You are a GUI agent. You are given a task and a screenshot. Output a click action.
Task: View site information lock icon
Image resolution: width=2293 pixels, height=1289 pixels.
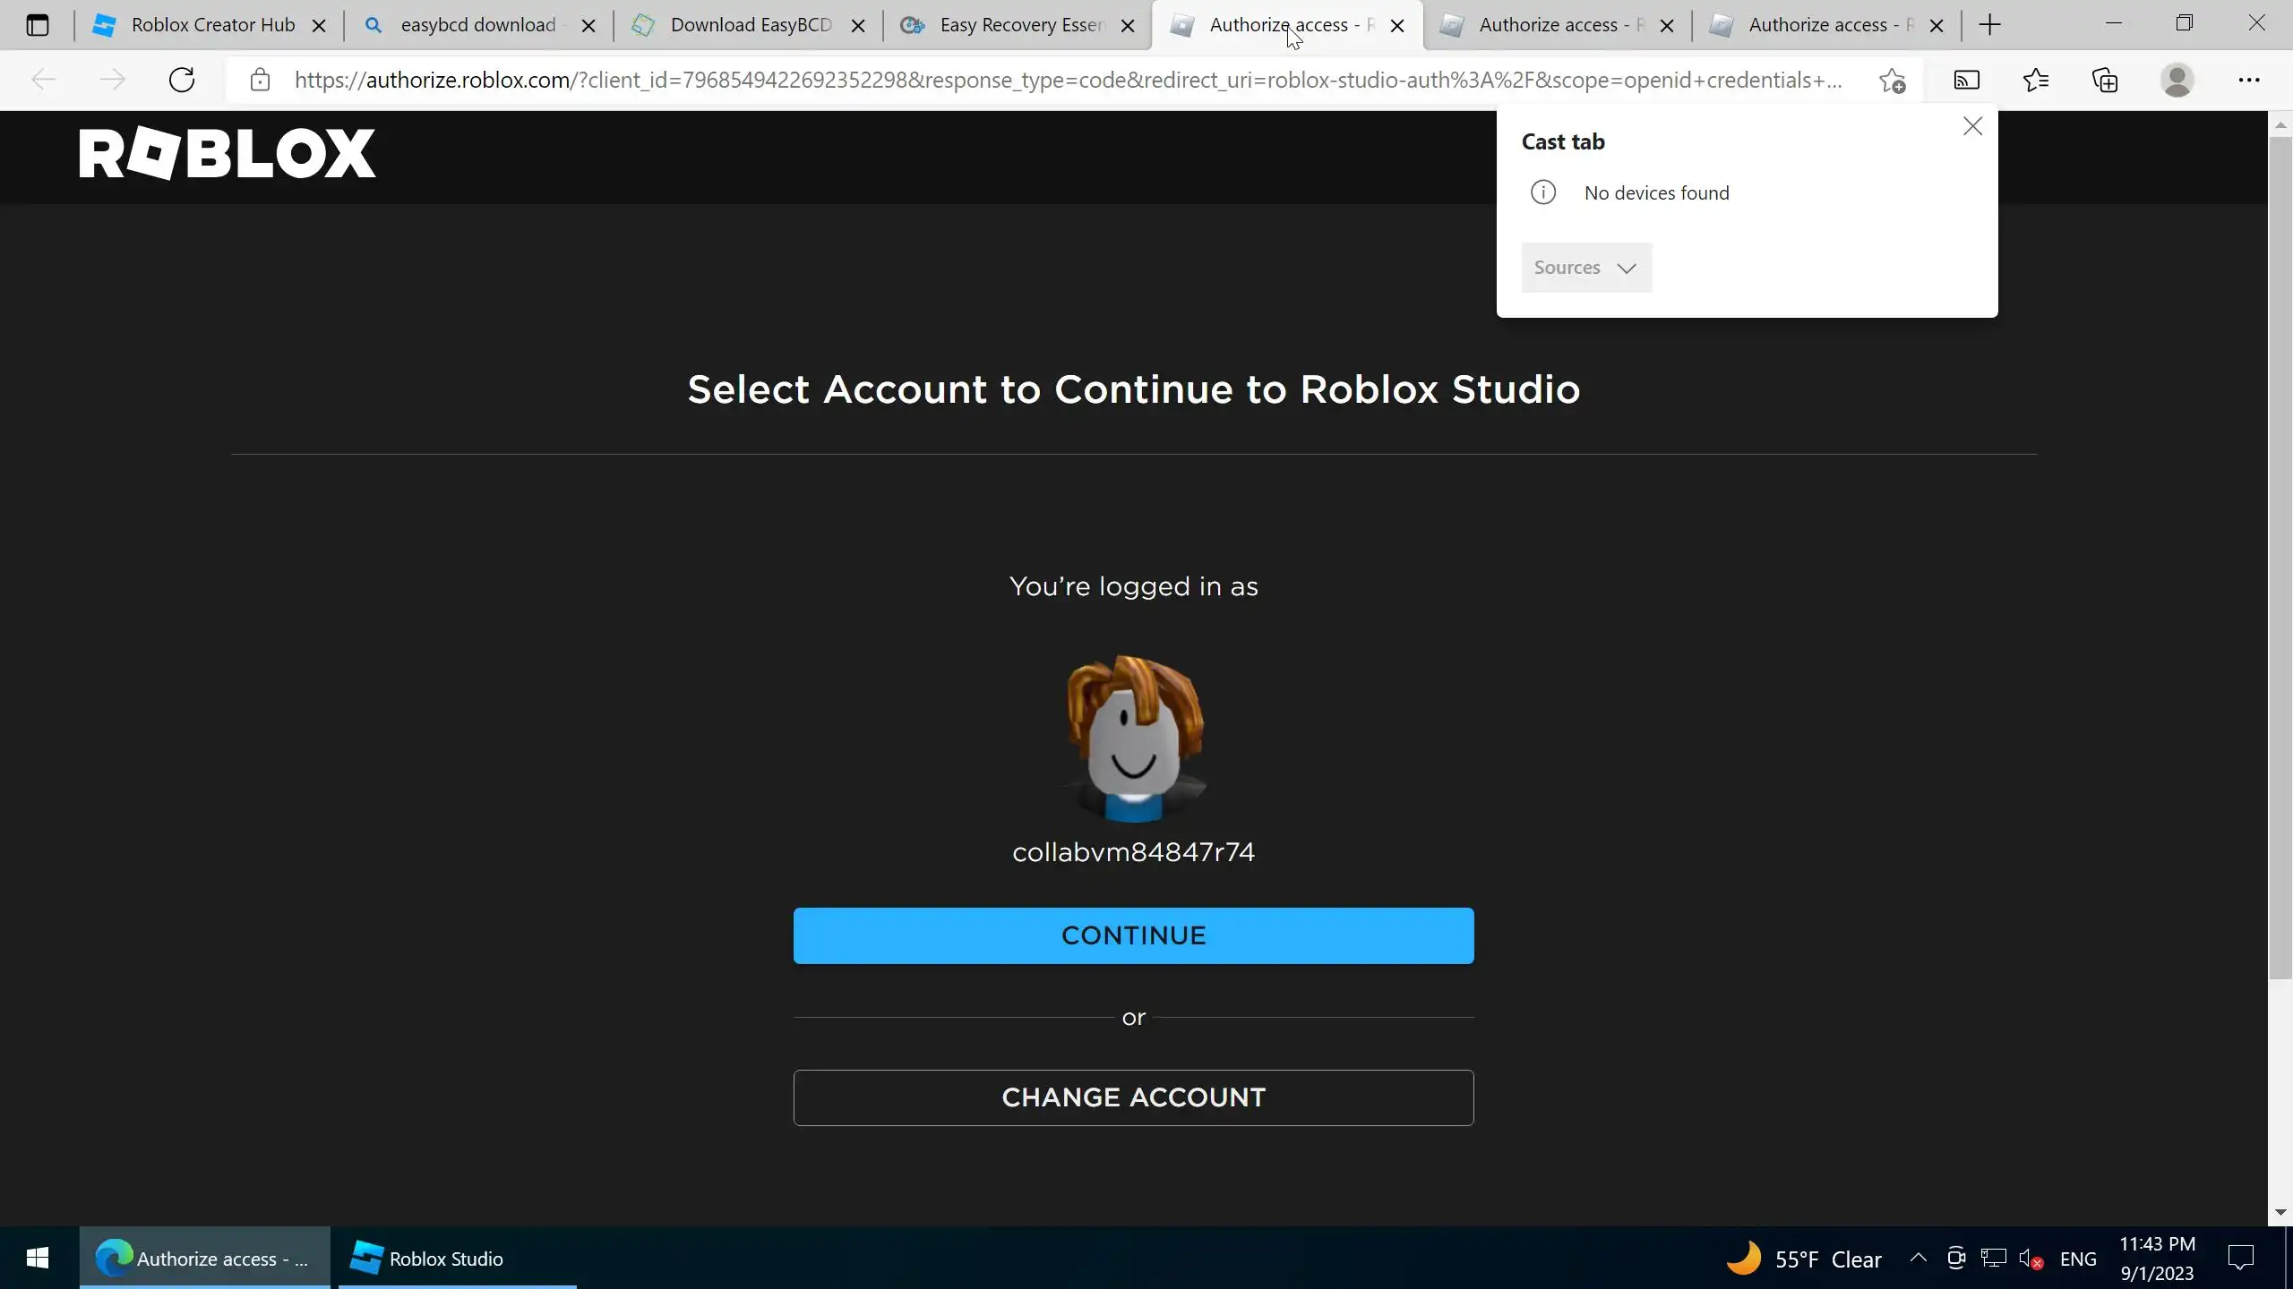260,81
